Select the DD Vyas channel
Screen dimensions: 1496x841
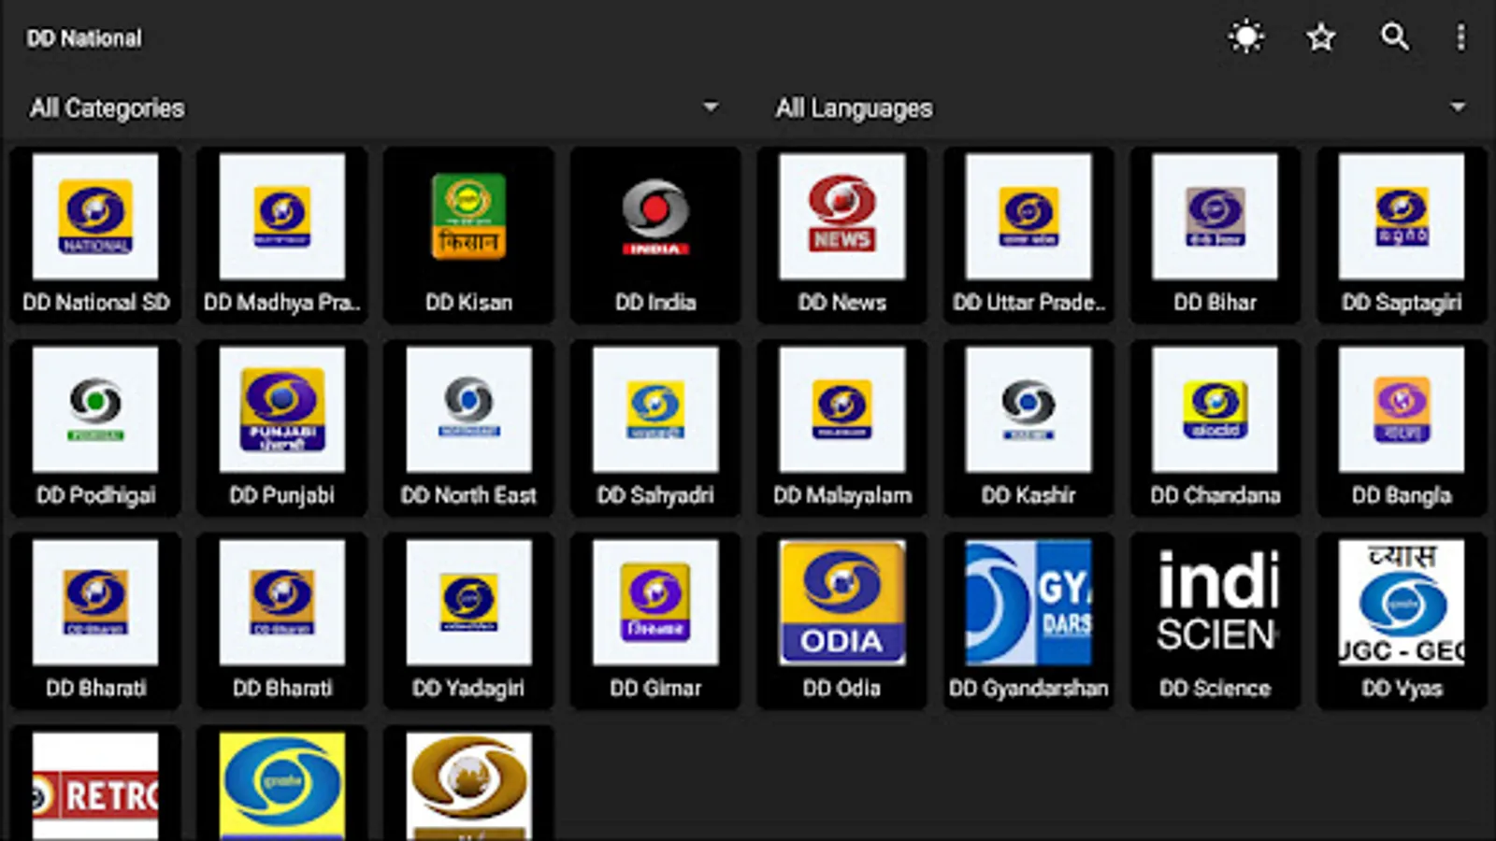(1402, 620)
